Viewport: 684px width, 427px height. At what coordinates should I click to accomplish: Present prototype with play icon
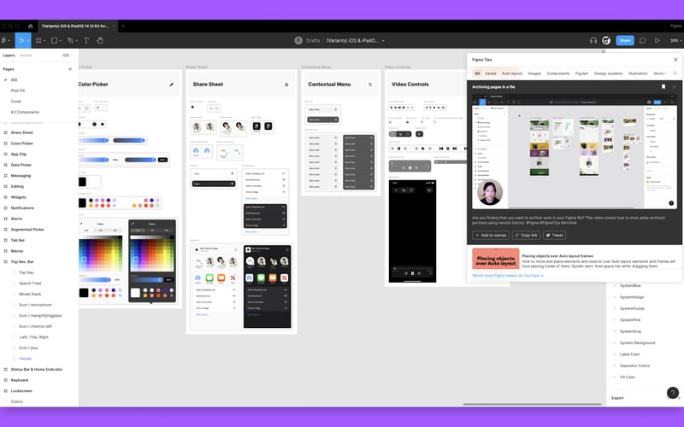(x=657, y=40)
